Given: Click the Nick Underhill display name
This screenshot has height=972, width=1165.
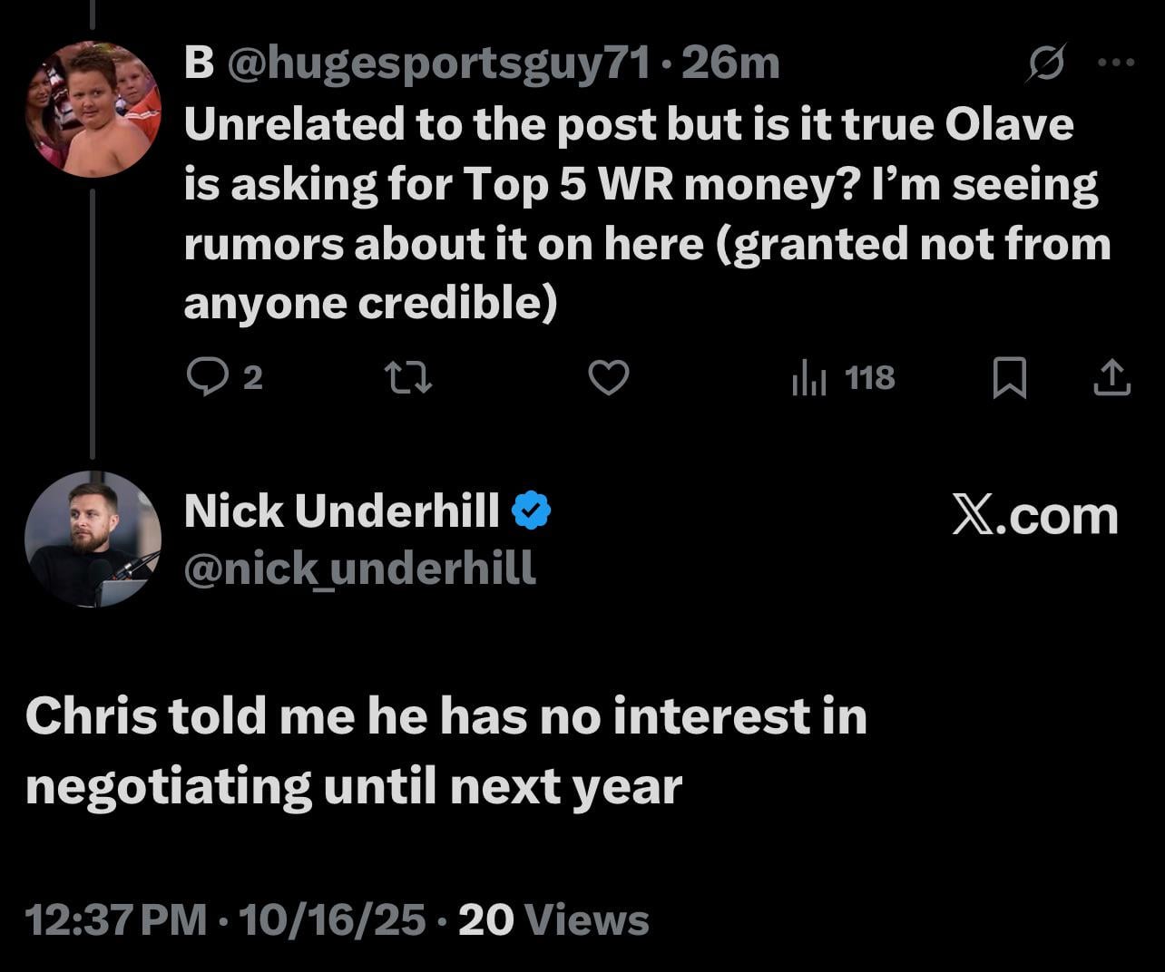Looking at the screenshot, I should (x=341, y=511).
